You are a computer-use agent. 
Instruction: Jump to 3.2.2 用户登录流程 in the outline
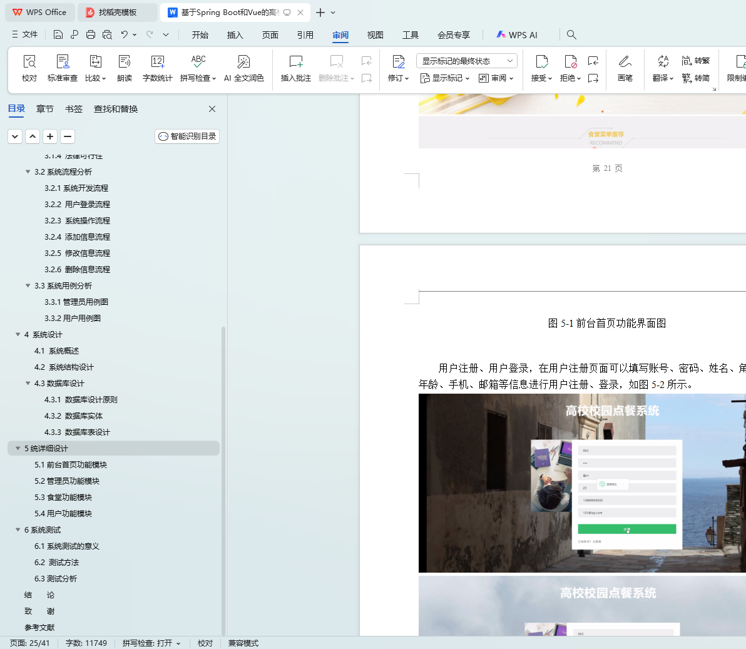pyautogui.click(x=77, y=205)
